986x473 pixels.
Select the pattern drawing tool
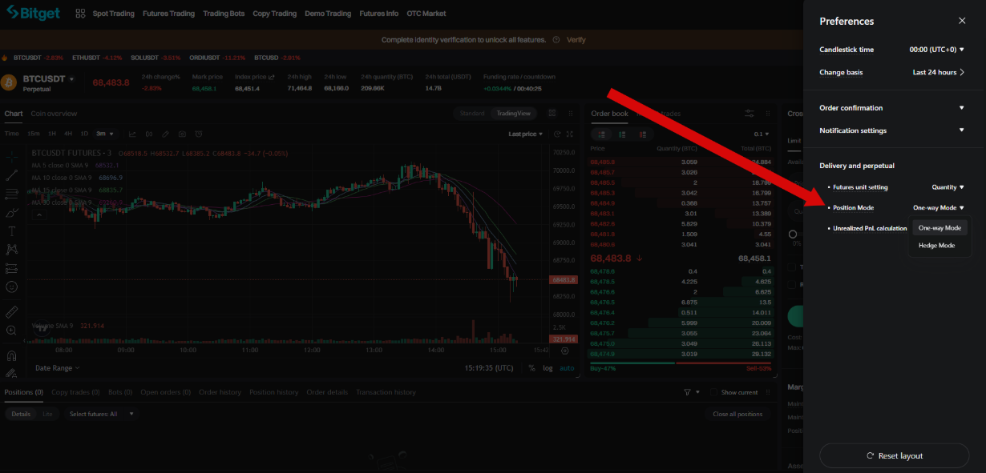11,250
